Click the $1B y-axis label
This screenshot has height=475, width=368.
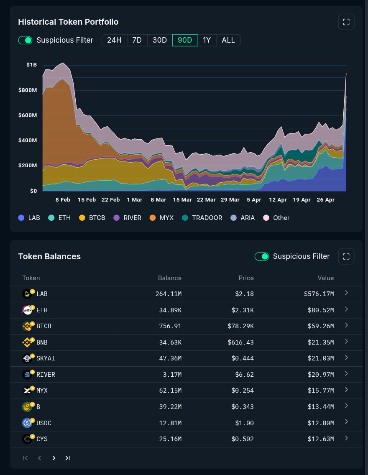point(31,64)
